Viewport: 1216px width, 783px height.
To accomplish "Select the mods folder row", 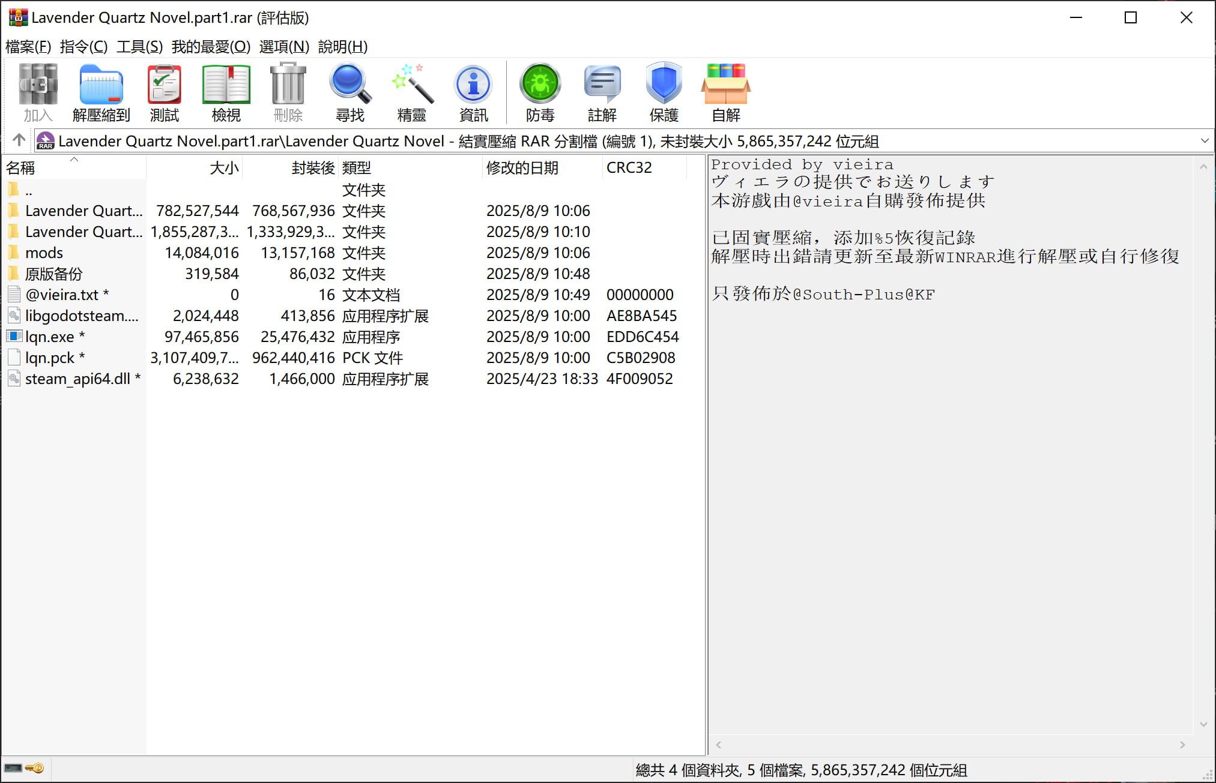I will point(44,253).
